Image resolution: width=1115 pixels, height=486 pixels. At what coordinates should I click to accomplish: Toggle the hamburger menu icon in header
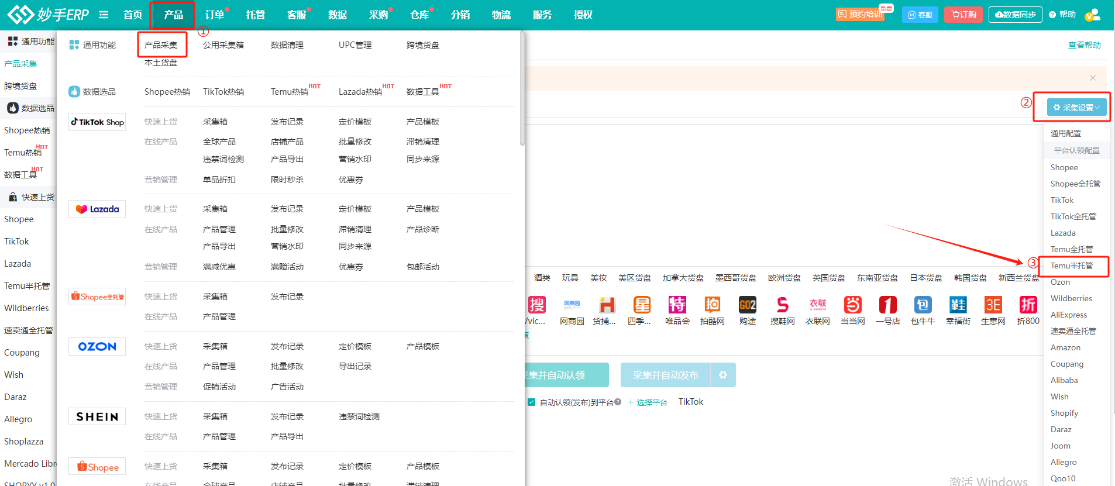104,15
